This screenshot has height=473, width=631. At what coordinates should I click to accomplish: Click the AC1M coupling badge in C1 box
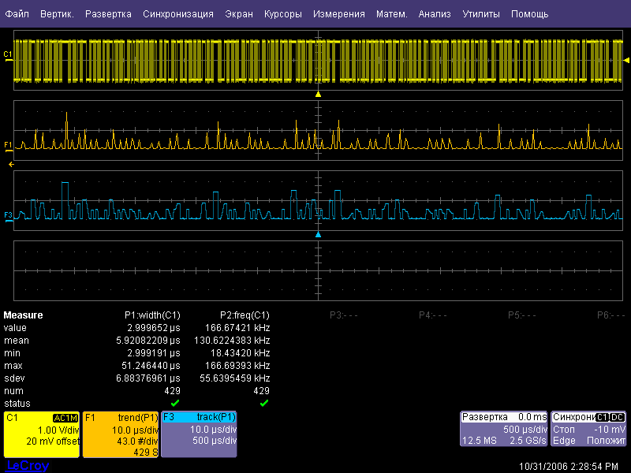(x=65, y=418)
